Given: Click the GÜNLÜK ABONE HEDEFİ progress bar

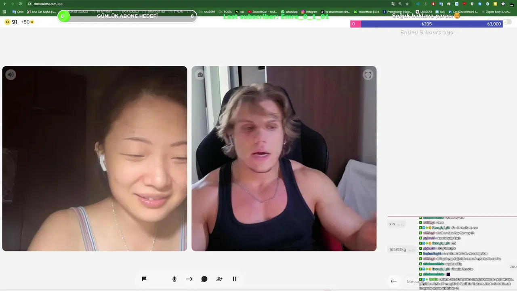Looking at the screenshot, I should (x=127, y=16).
